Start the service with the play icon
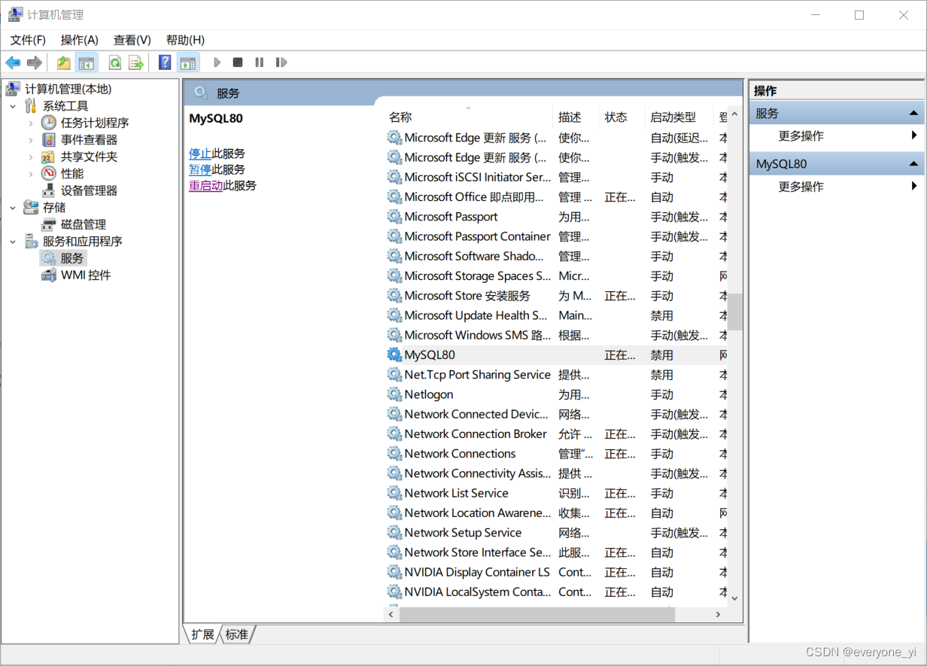Screen dimensions: 927x666 [x=217, y=62]
